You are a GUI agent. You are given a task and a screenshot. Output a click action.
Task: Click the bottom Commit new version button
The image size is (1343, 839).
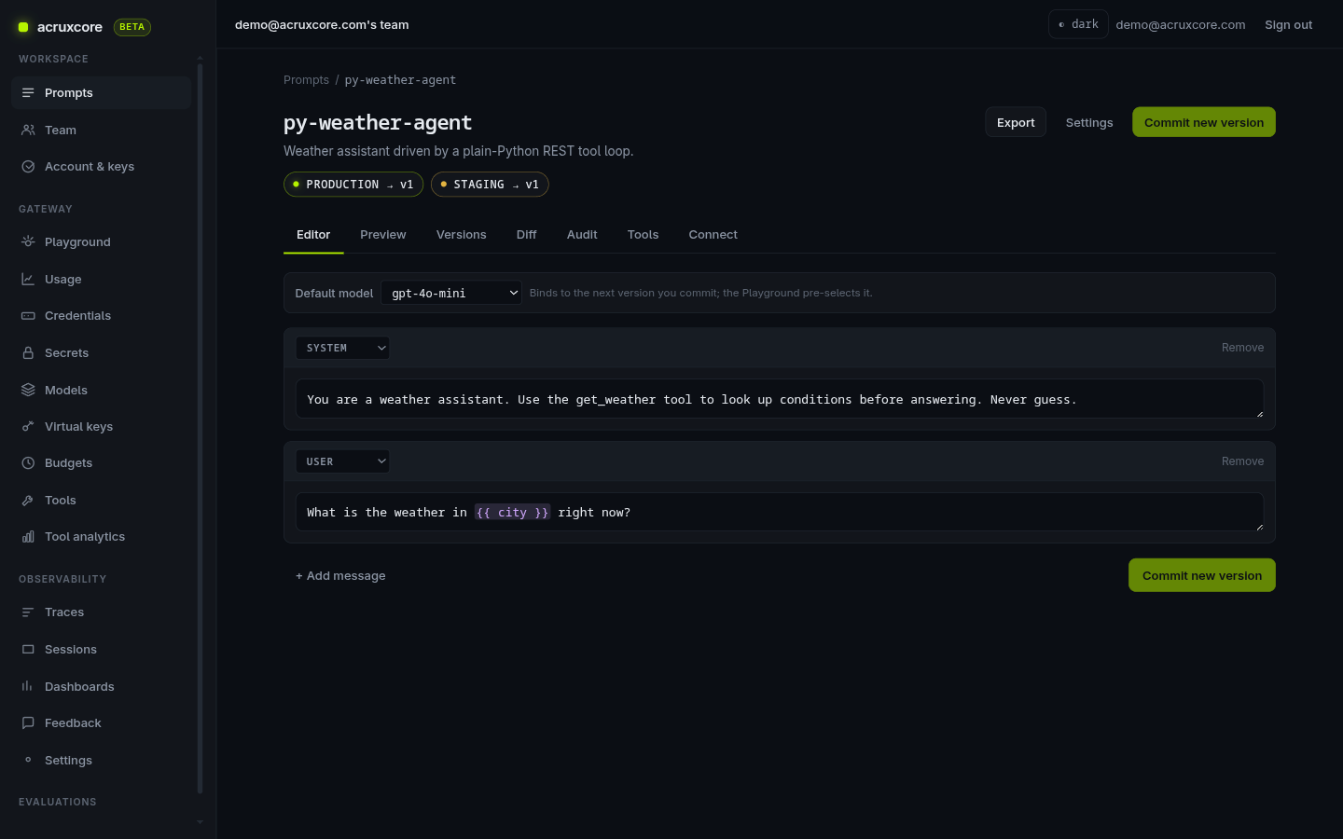click(x=1202, y=575)
